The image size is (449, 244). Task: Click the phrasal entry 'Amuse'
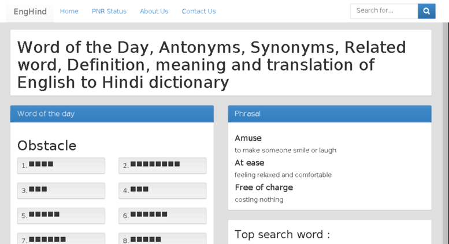[x=248, y=138]
